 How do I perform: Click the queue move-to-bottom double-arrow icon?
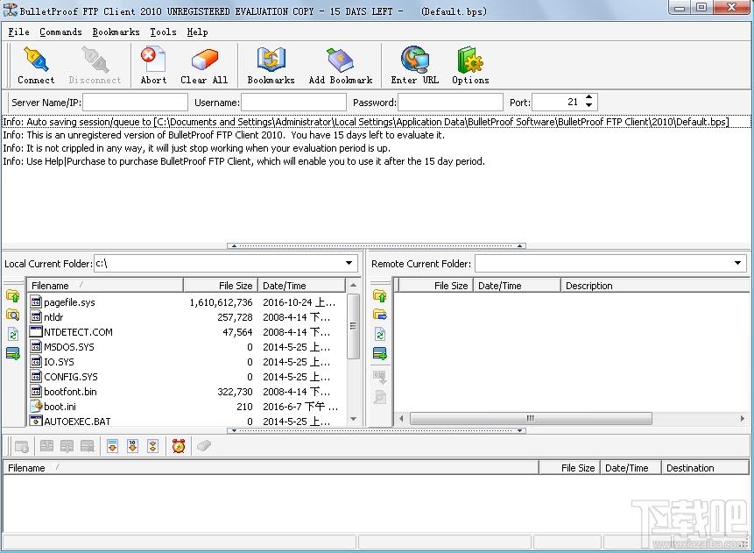pos(153,446)
